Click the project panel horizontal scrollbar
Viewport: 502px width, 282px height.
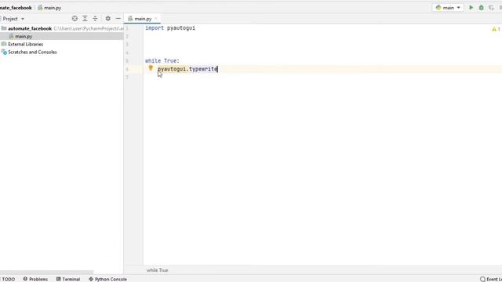point(47,272)
